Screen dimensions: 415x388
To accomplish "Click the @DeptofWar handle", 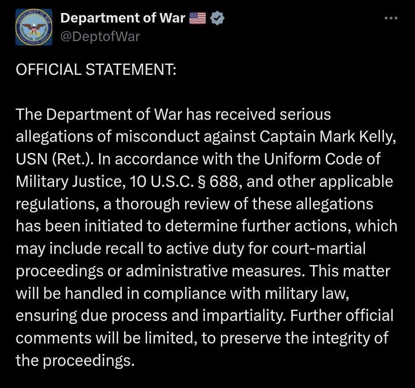I will [100, 36].
